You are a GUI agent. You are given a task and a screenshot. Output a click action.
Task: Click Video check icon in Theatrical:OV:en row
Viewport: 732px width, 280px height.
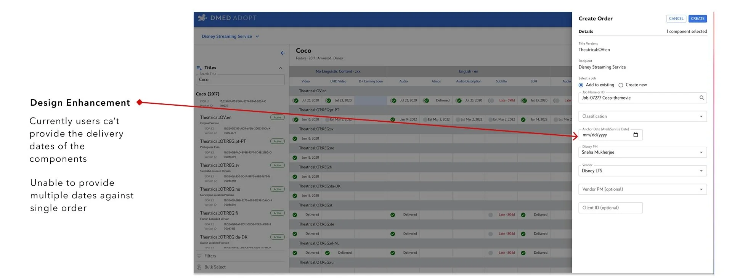tap(296, 101)
